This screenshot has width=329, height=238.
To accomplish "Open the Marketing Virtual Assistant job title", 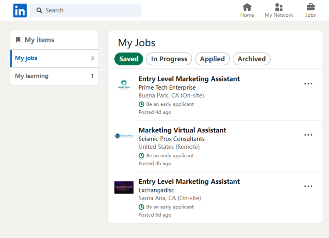I will (182, 130).
